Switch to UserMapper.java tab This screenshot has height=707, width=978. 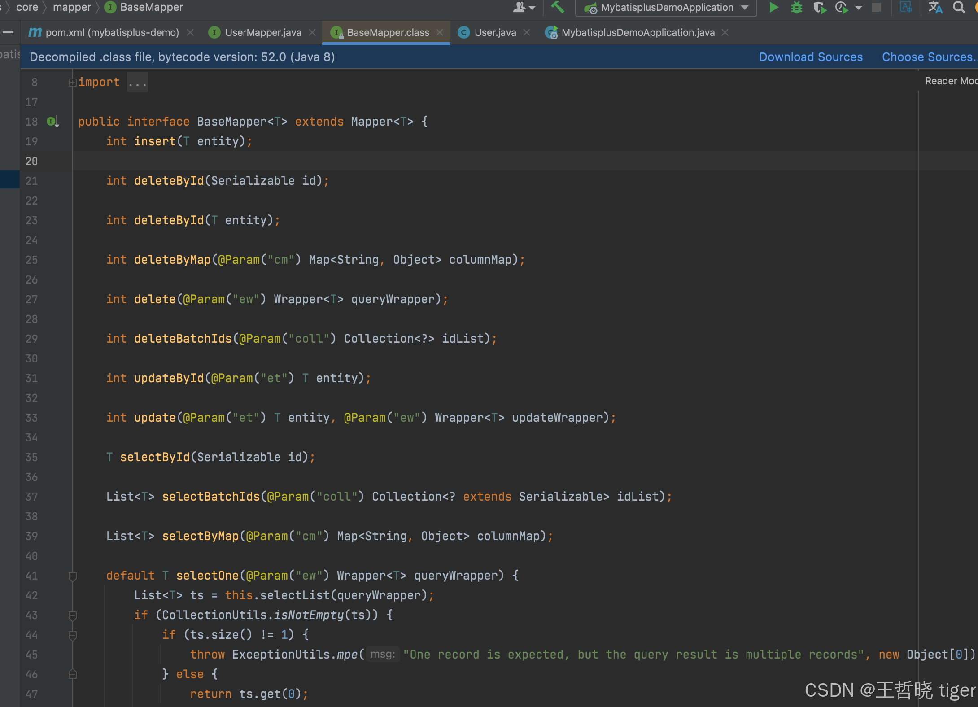262,32
